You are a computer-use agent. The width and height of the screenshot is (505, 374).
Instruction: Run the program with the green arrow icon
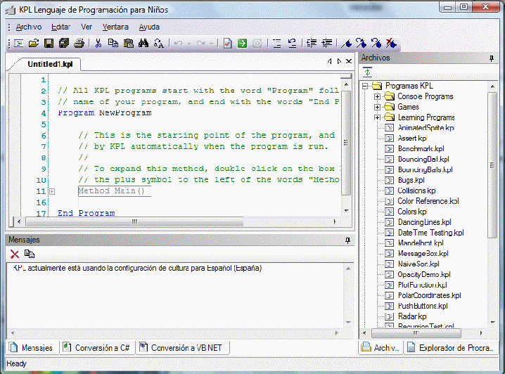[x=242, y=43]
